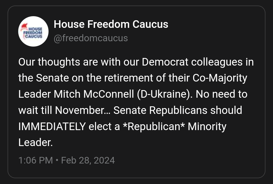Click the tweet's final word Leader.

36,142
